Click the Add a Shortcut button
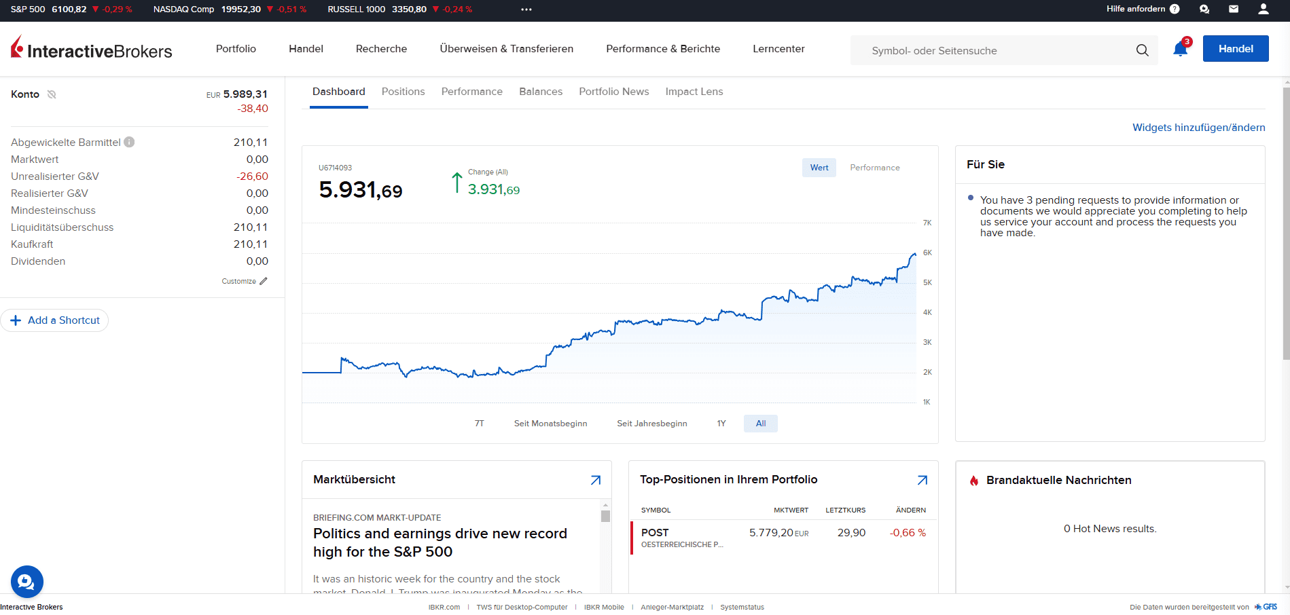 coord(54,320)
